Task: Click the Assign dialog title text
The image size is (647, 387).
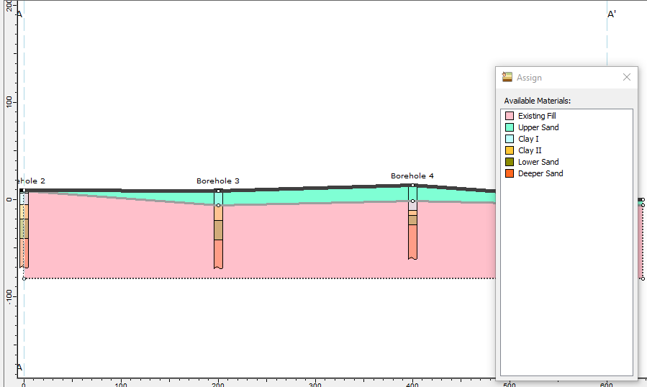Action: (x=529, y=78)
